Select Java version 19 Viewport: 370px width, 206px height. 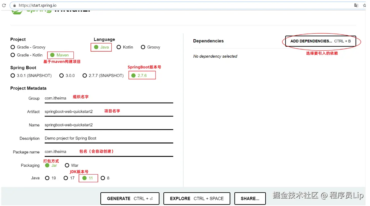50,178
